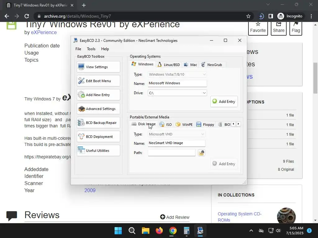
Task: Open View Settings in EasyBCD Toolbox
Action: 98,67
